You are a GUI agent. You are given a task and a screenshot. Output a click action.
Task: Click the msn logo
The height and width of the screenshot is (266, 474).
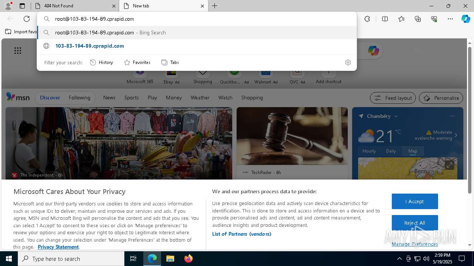[x=18, y=98]
